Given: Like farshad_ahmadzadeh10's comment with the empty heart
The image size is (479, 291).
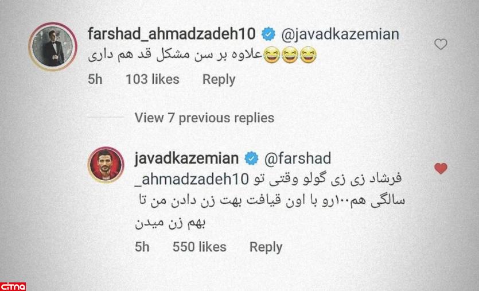Looking at the screenshot, I should 441,45.
